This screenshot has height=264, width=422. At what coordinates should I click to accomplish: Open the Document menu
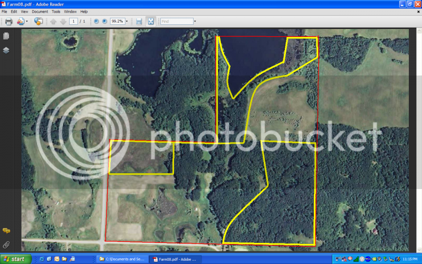(x=40, y=12)
